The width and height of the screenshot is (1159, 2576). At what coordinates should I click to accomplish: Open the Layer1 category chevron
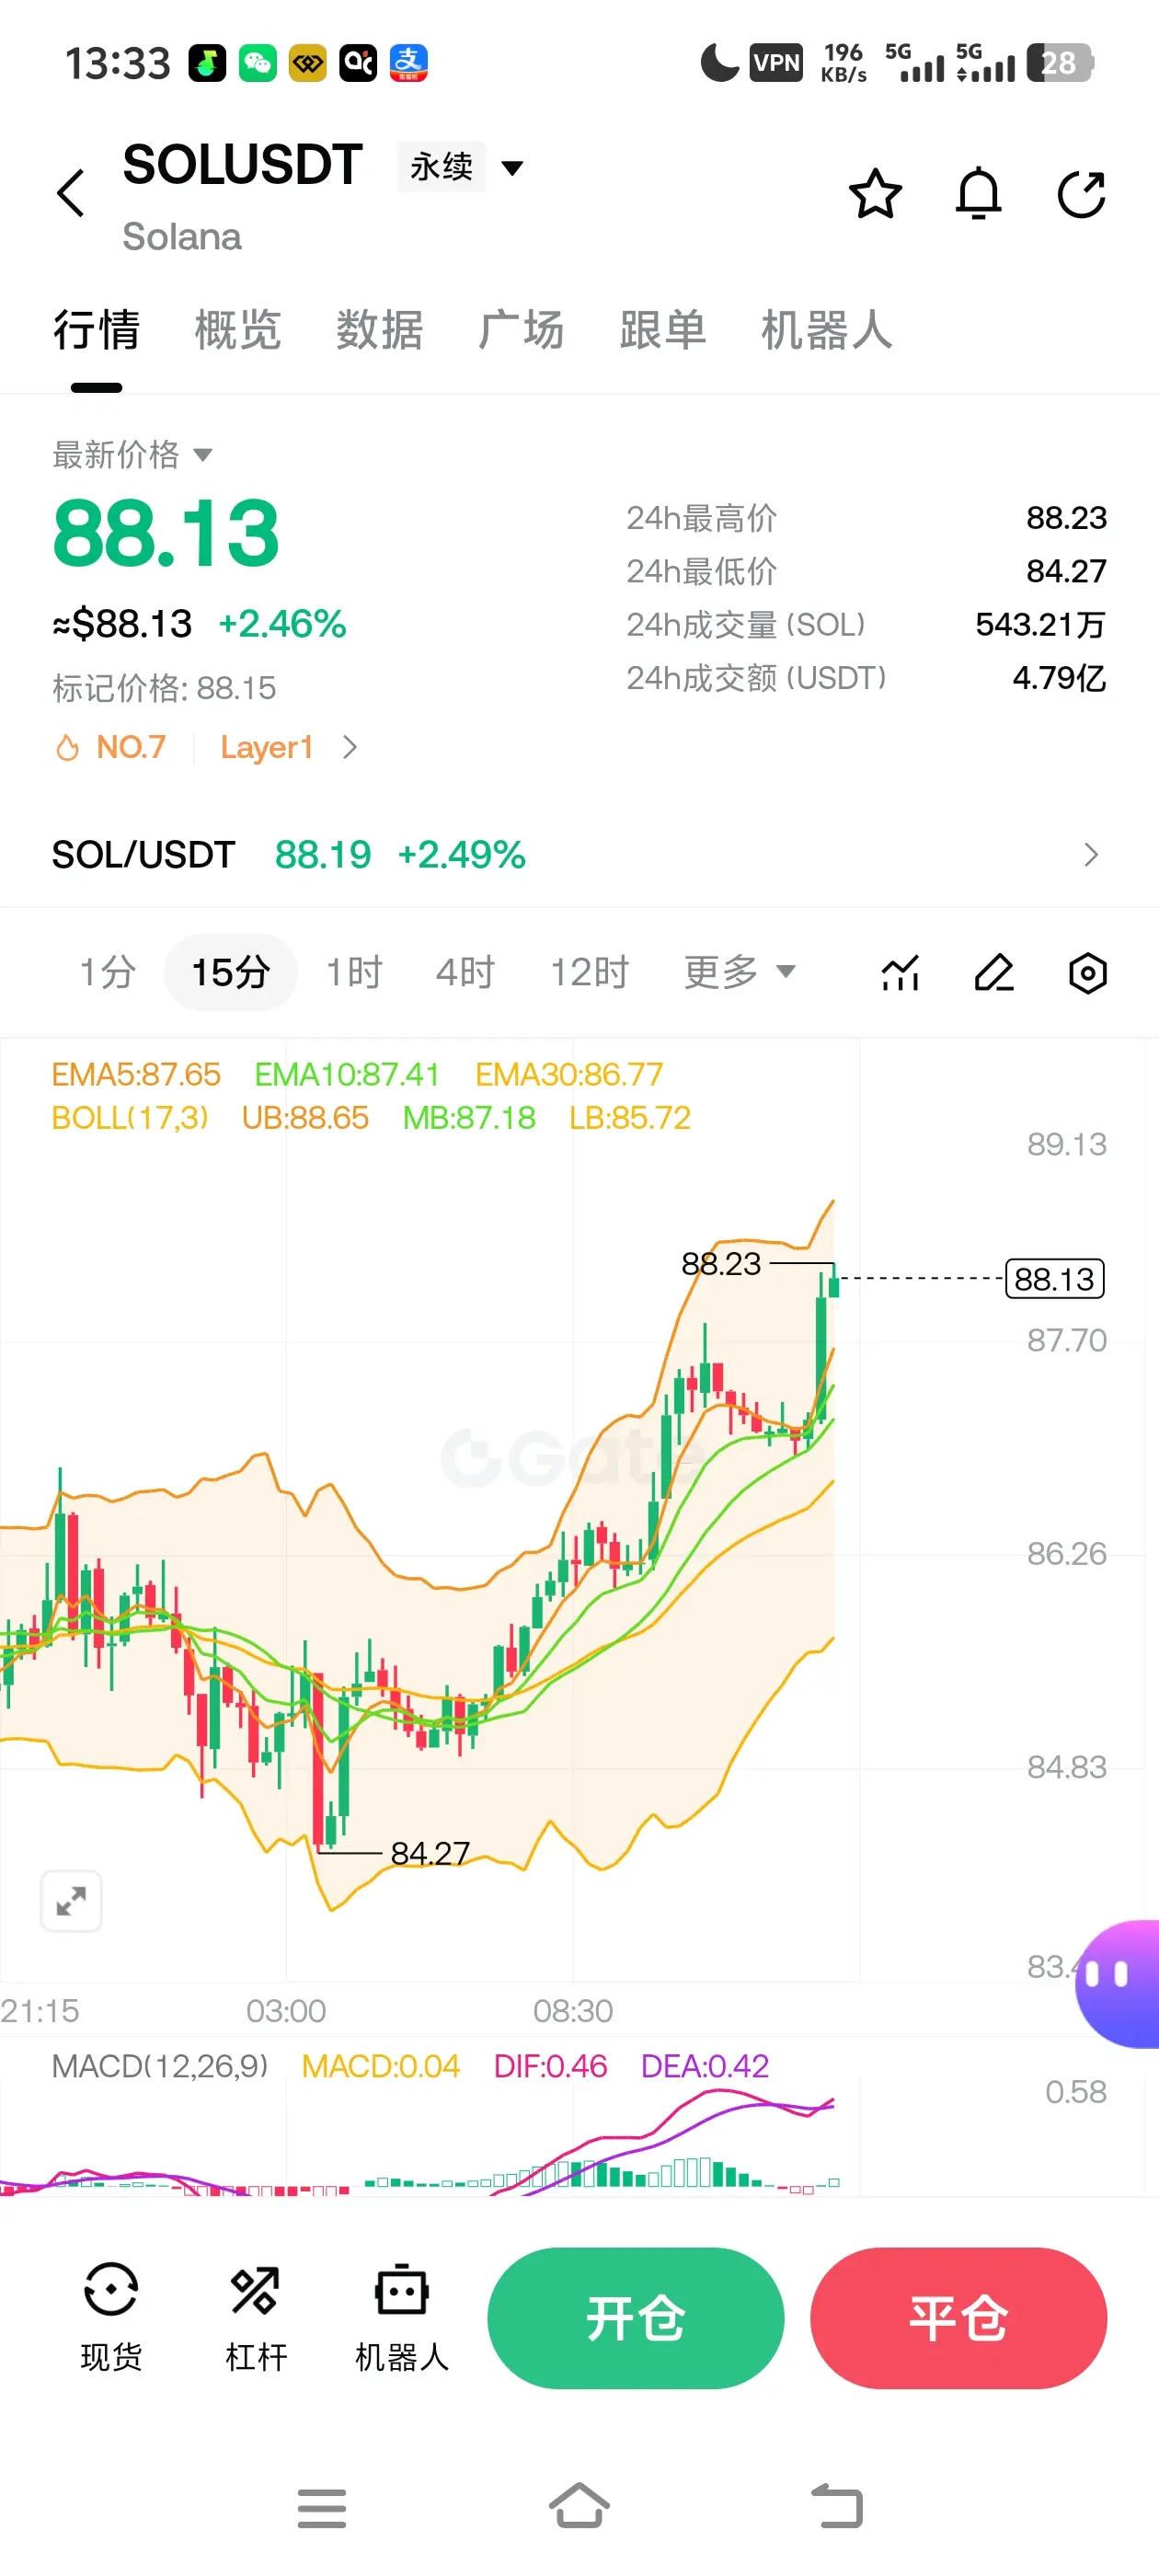click(x=349, y=747)
